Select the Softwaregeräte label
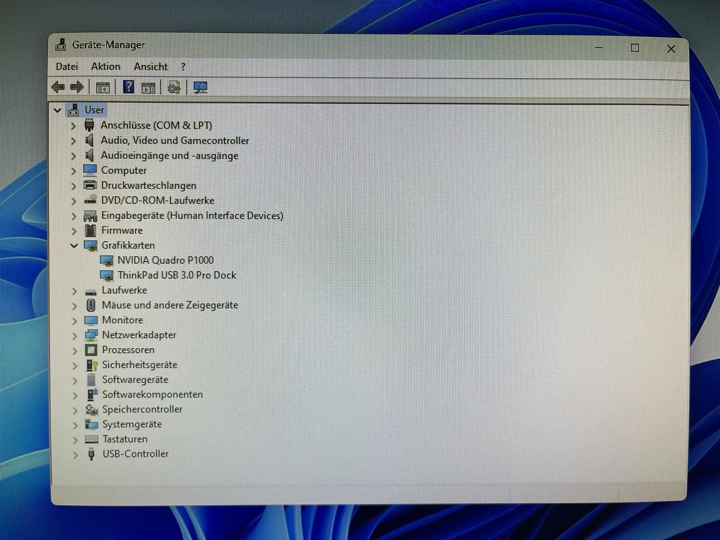Screen dimensions: 720x540 [x=135, y=380]
